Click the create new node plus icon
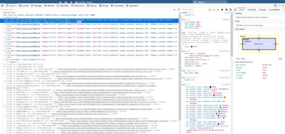The image size is (285, 134). tap(175, 10)
